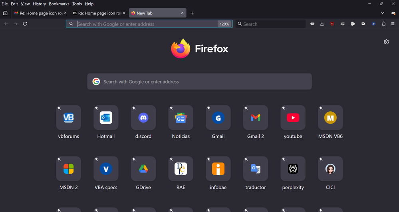Open the History menu
The width and height of the screenshot is (399, 212).
coord(39,4)
